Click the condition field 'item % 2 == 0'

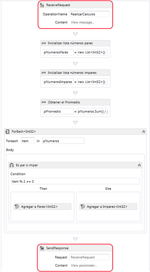pyautogui.click(x=75, y=181)
